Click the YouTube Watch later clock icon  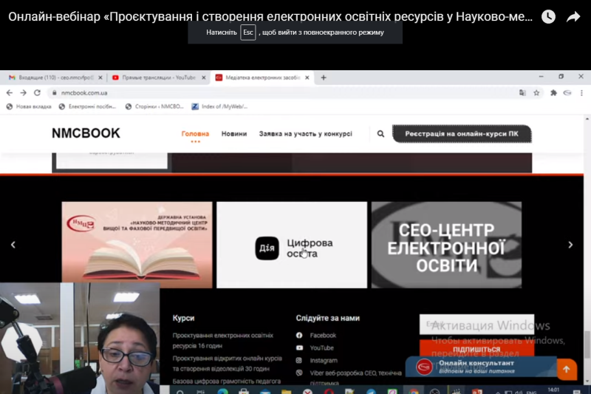[x=548, y=16]
